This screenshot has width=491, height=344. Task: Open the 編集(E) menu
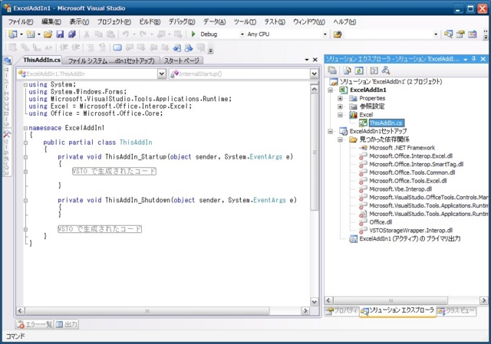pos(51,21)
